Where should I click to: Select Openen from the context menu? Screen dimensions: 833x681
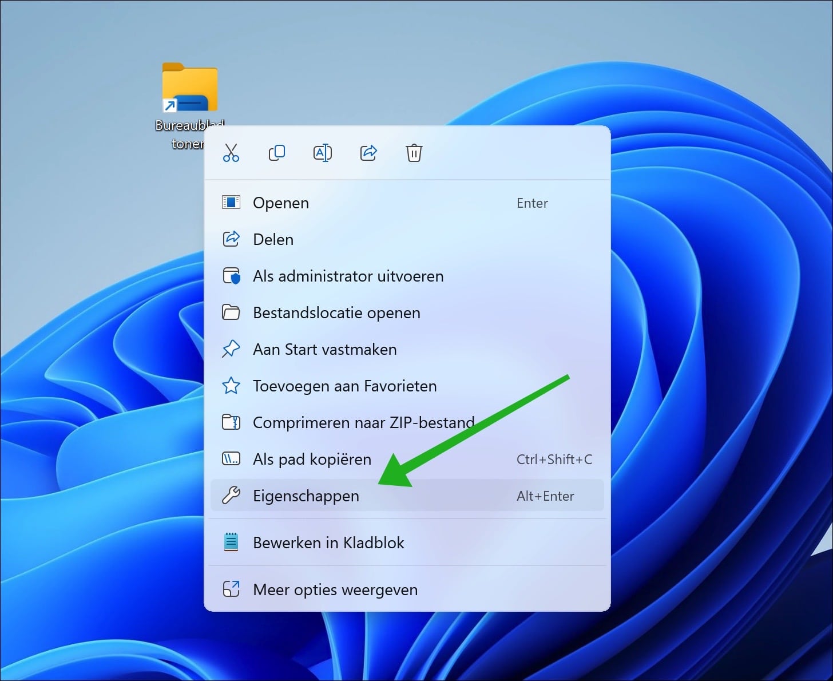pyautogui.click(x=280, y=203)
